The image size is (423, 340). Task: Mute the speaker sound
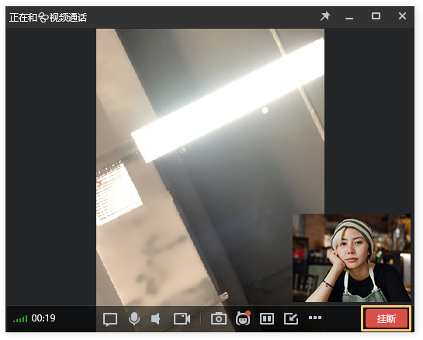pyautogui.click(x=156, y=319)
